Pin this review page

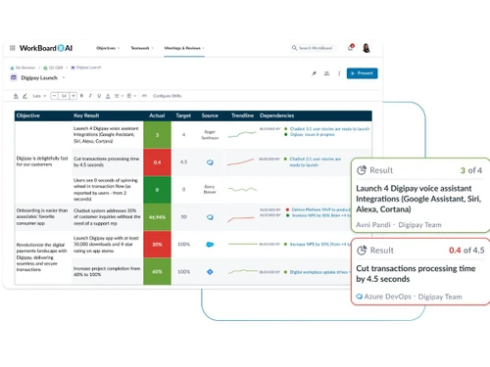coord(314,73)
